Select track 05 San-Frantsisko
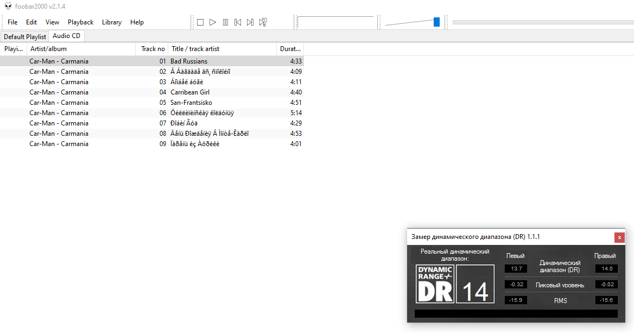The width and height of the screenshot is (634, 334). coord(151,102)
